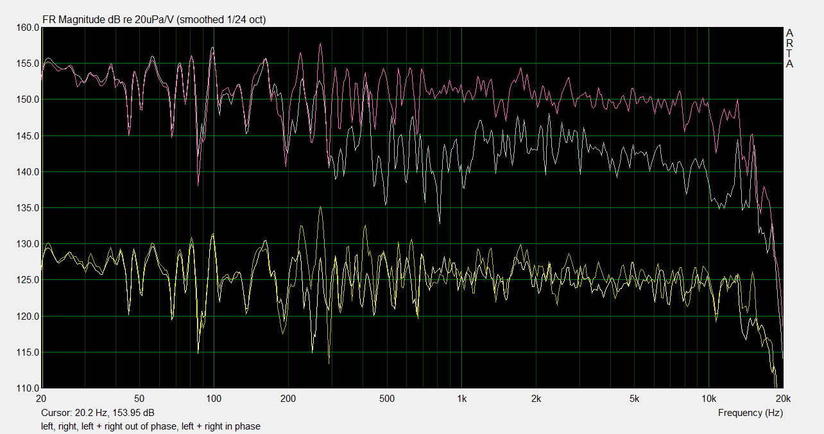
Task: Click the '1k' frequency axis tick label
Action: (461, 398)
